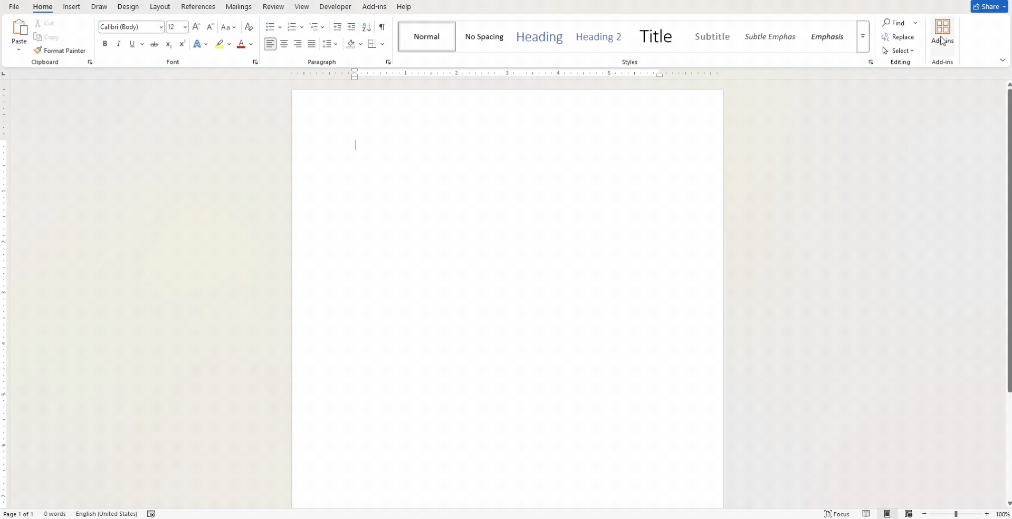Open the Layout tab

pyautogui.click(x=160, y=7)
